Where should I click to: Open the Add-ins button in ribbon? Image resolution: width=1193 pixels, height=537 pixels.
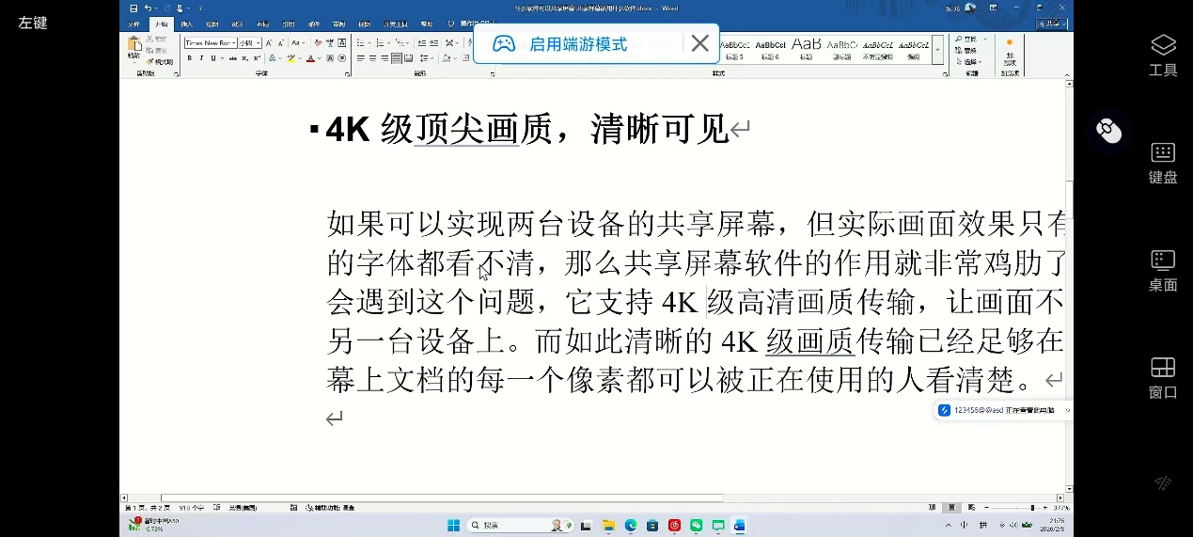(1010, 52)
